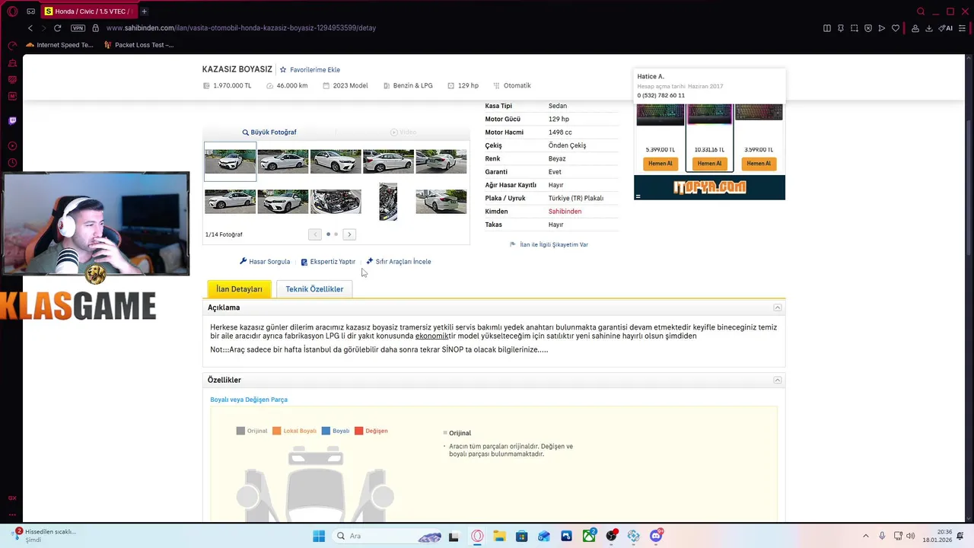
Task: Collapse the Açıklama section
Action: point(778,307)
